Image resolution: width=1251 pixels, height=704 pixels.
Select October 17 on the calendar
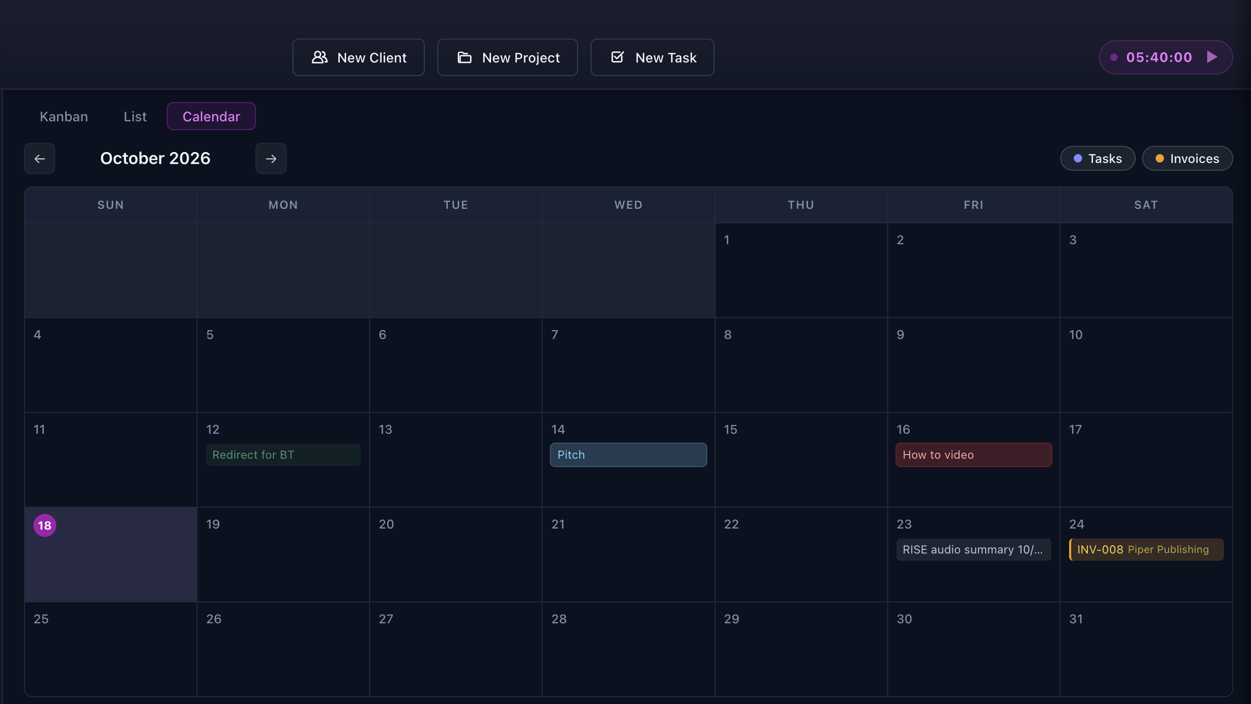coord(1146,460)
